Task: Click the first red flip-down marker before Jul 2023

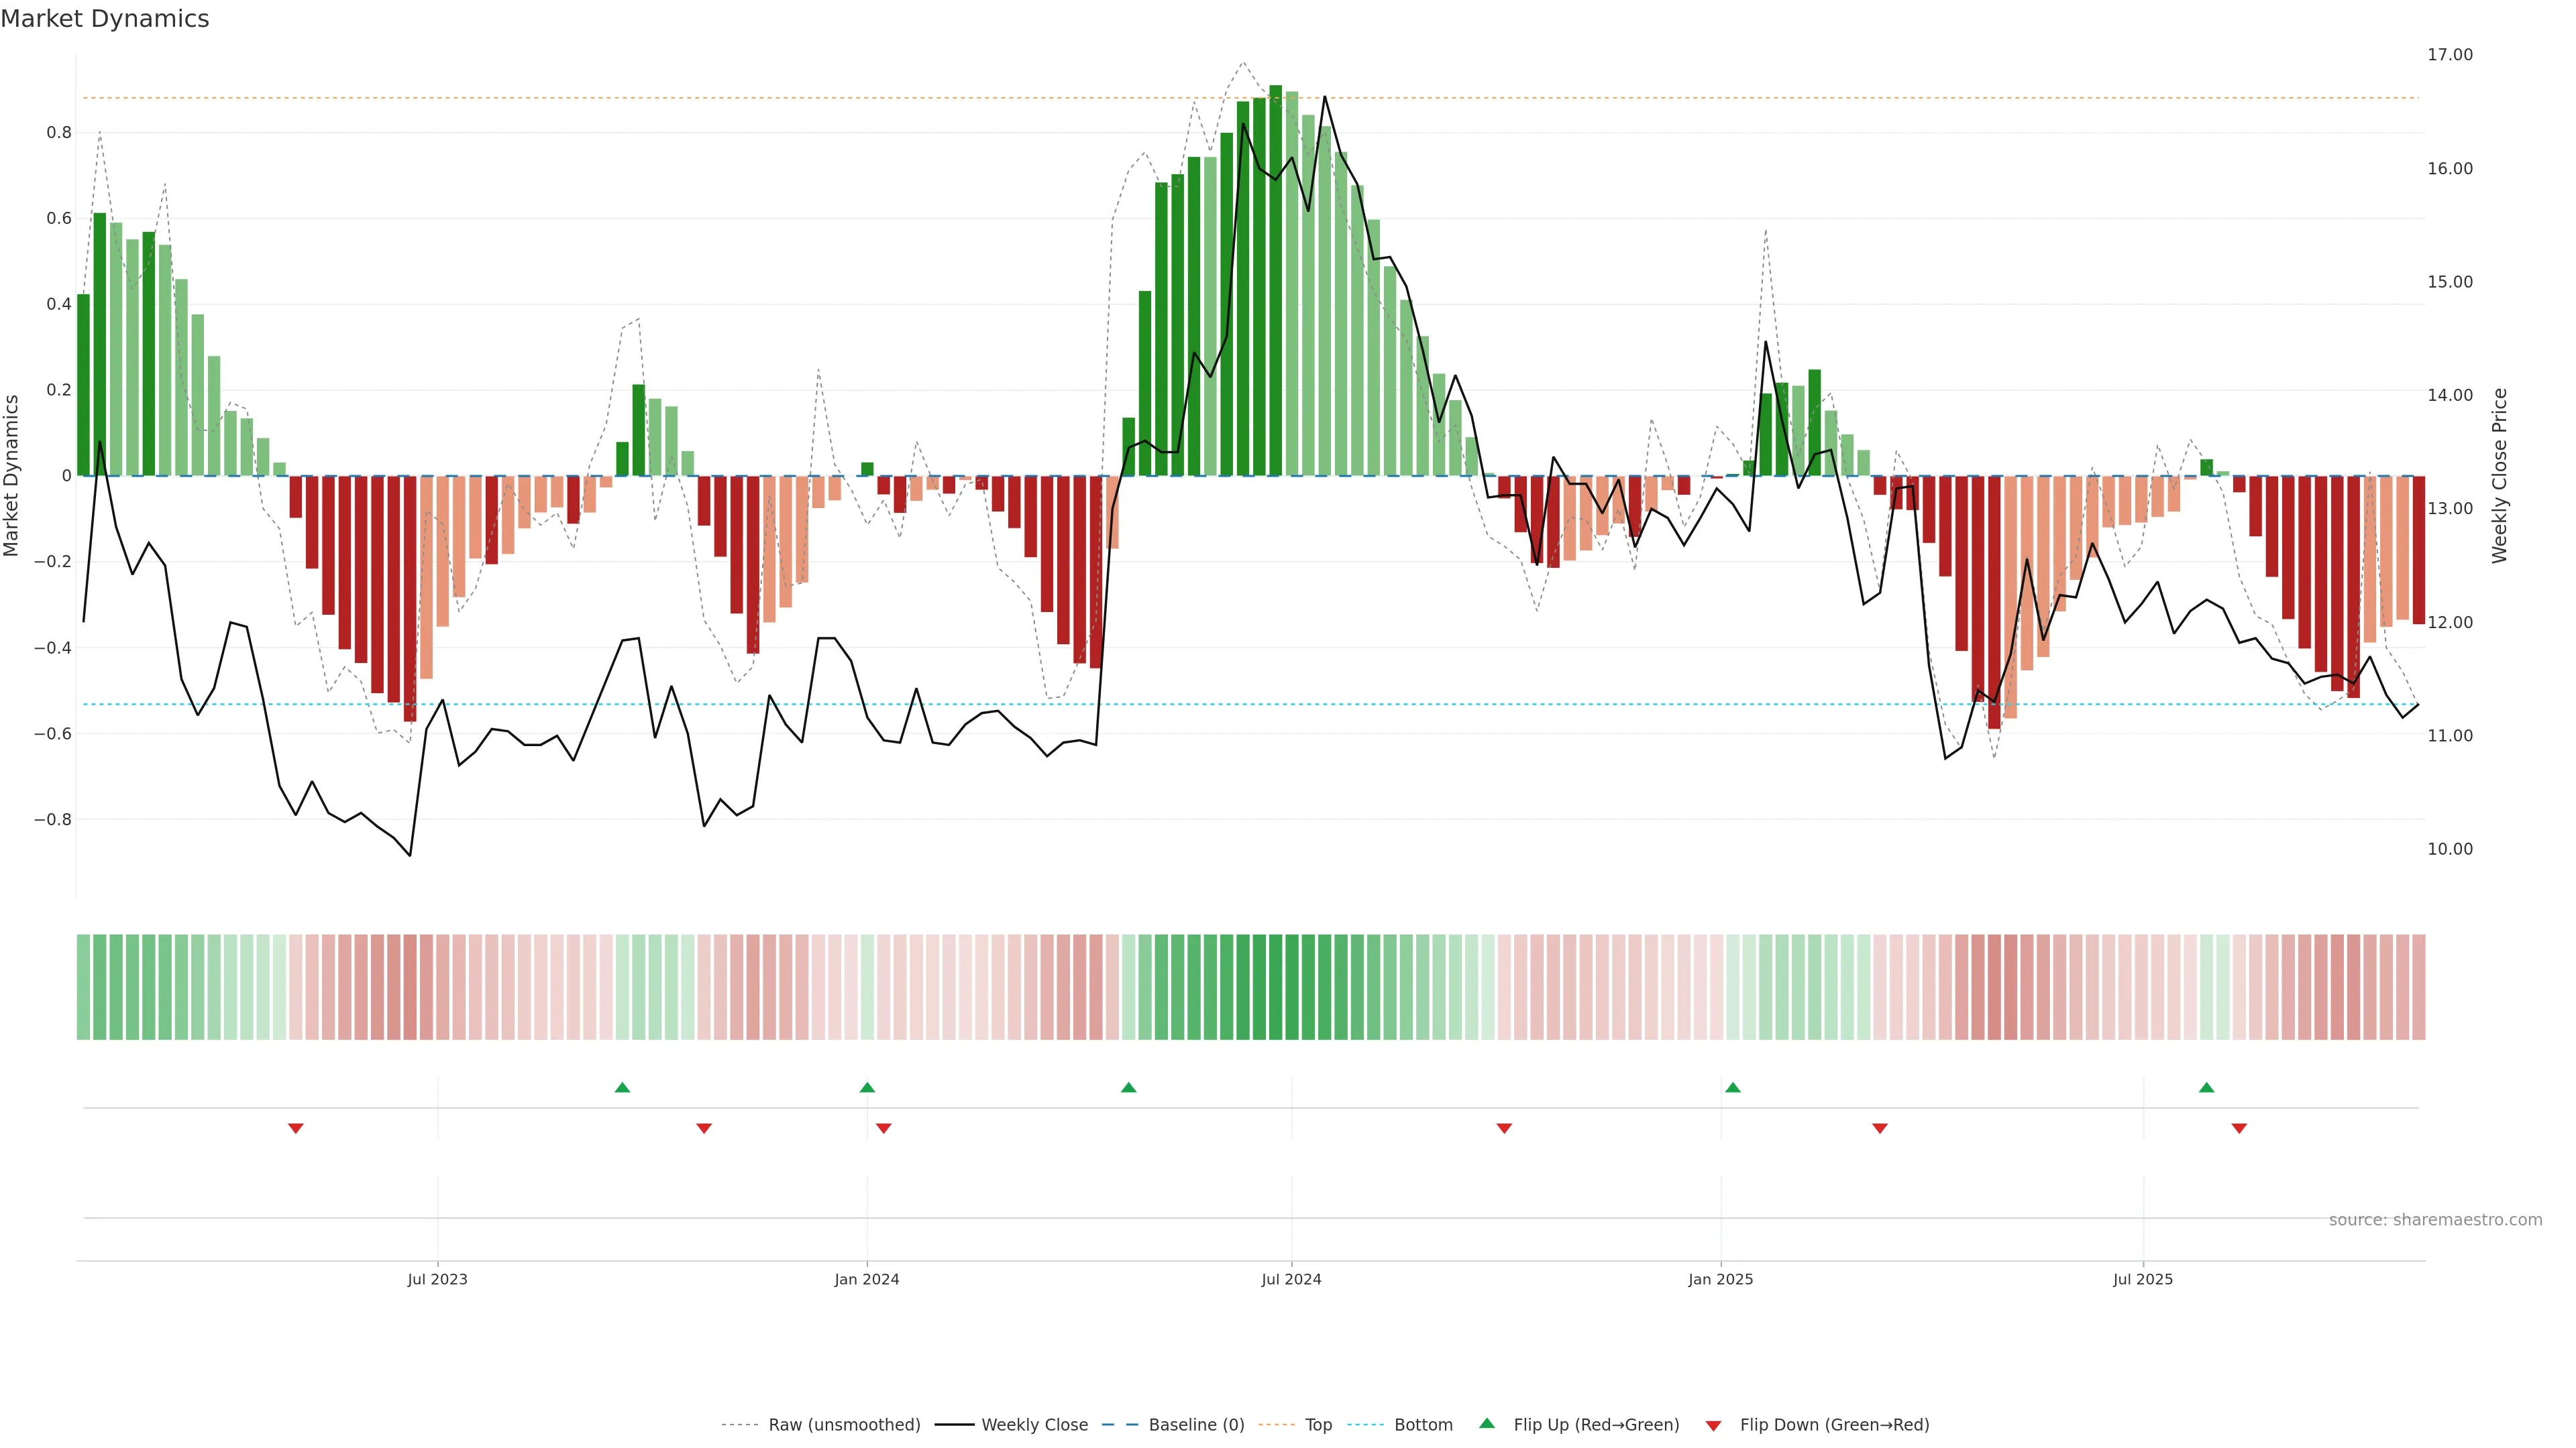Action: coord(296,1128)
